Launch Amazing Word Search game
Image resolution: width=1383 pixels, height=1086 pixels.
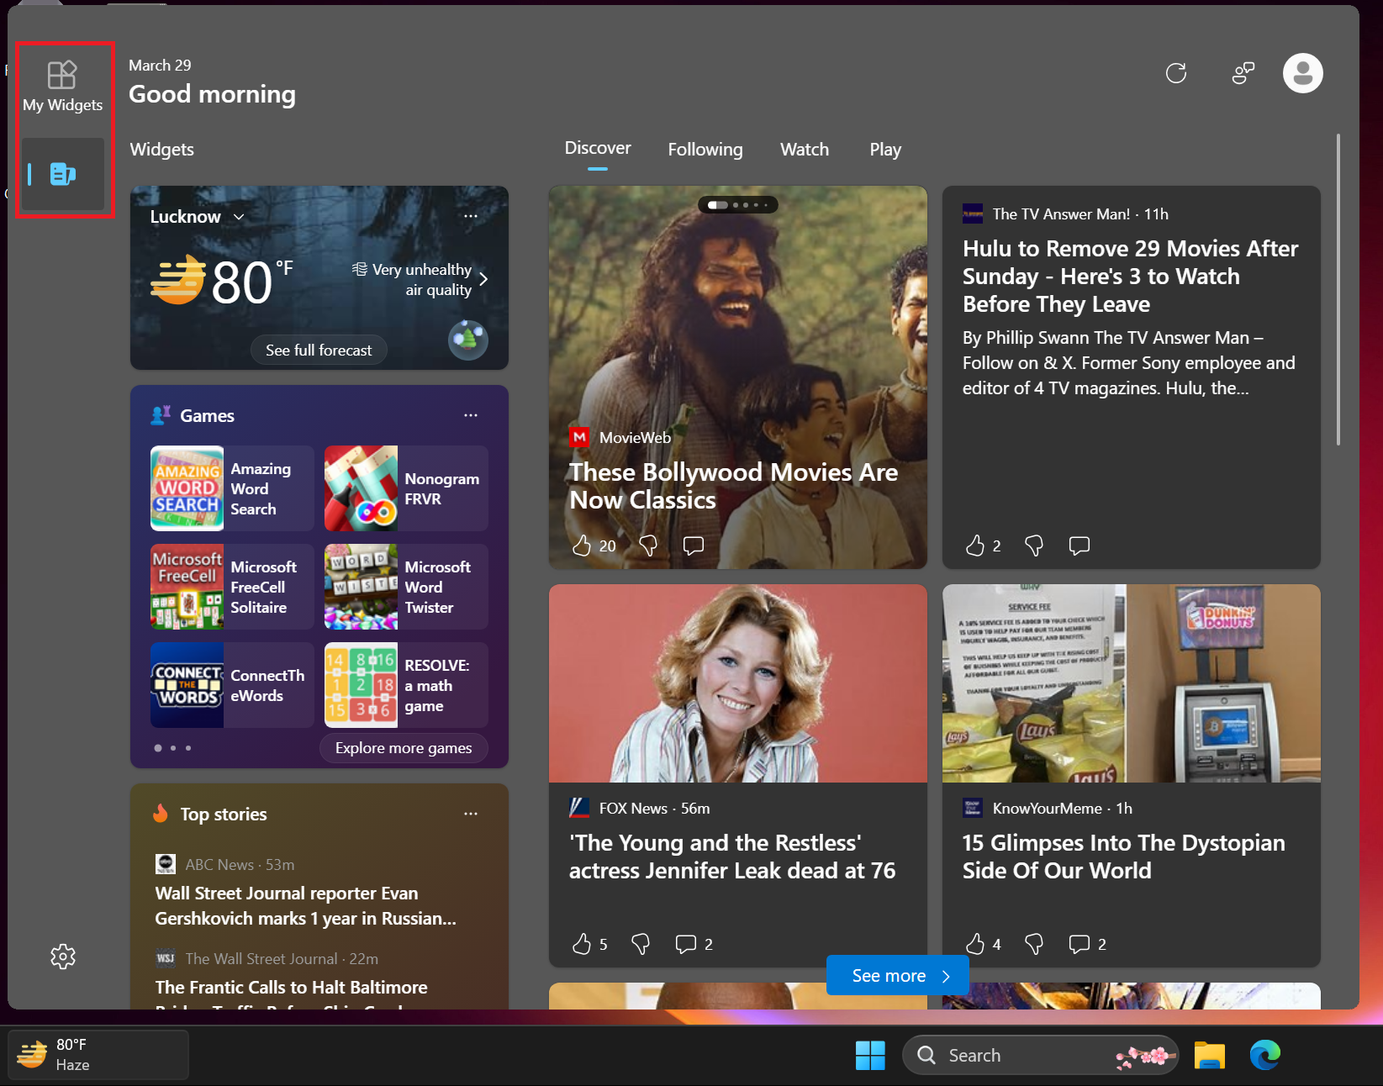click(x=230, y=488)
